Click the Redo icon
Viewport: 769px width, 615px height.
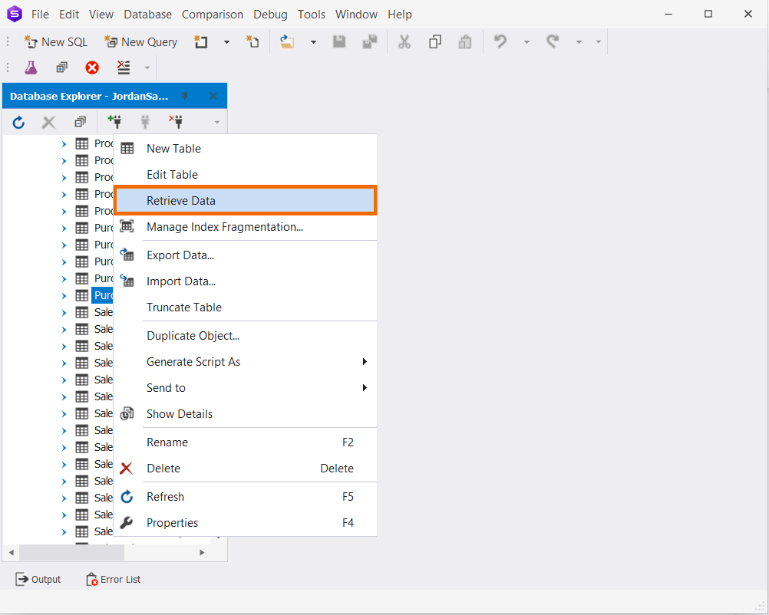(553, 41)
